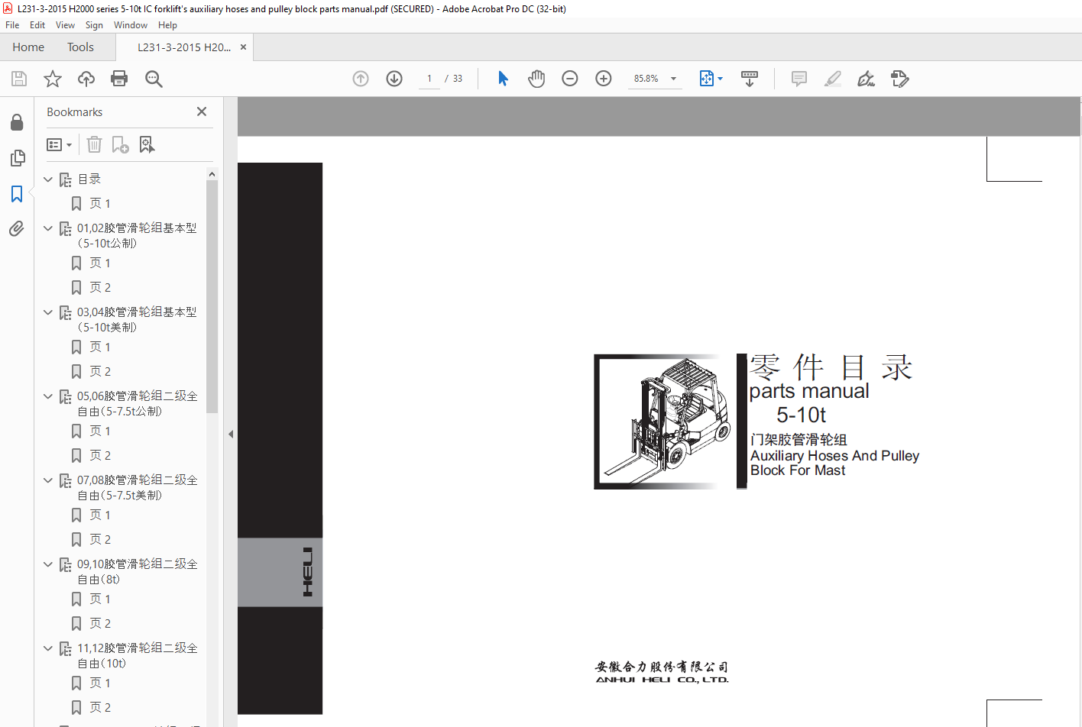The width and height of the screenshot is (1082, 727).
Task: Collapse the 01,02胶管滑轮组基本型 bookmark group
Action: [x=48, y=228]
